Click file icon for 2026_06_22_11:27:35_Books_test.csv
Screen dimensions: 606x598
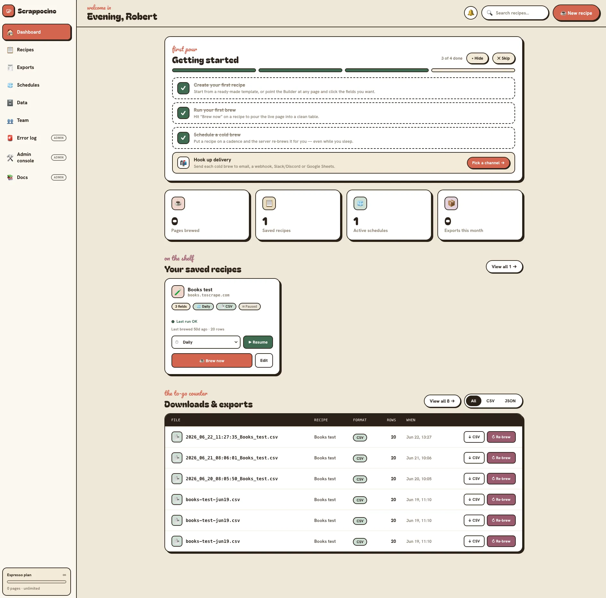pyautogui.click(x=177, y=437)
